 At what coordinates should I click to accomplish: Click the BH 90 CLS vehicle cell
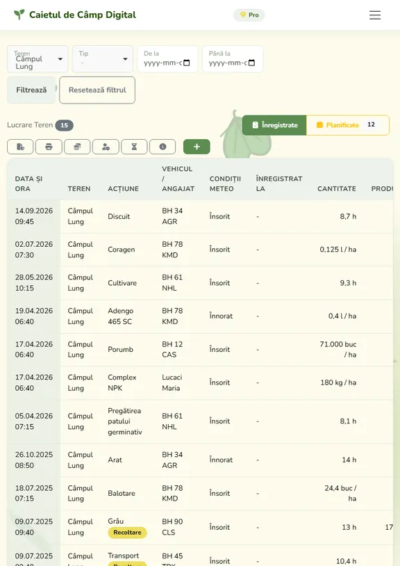coord(172,527)
